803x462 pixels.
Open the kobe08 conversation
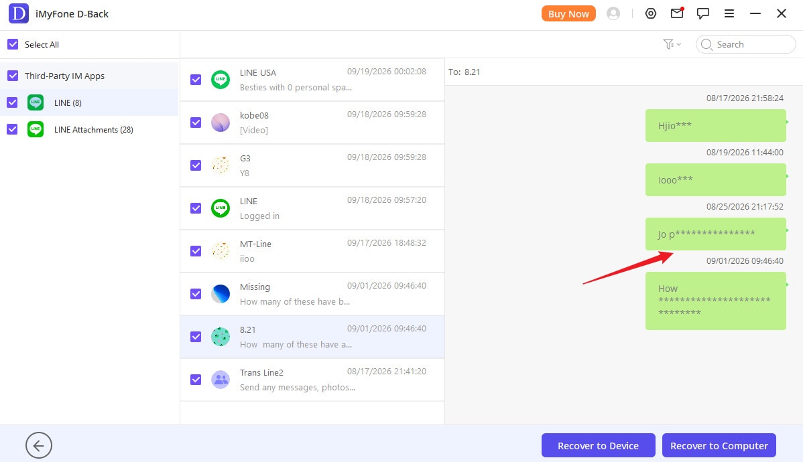[312, 123]
